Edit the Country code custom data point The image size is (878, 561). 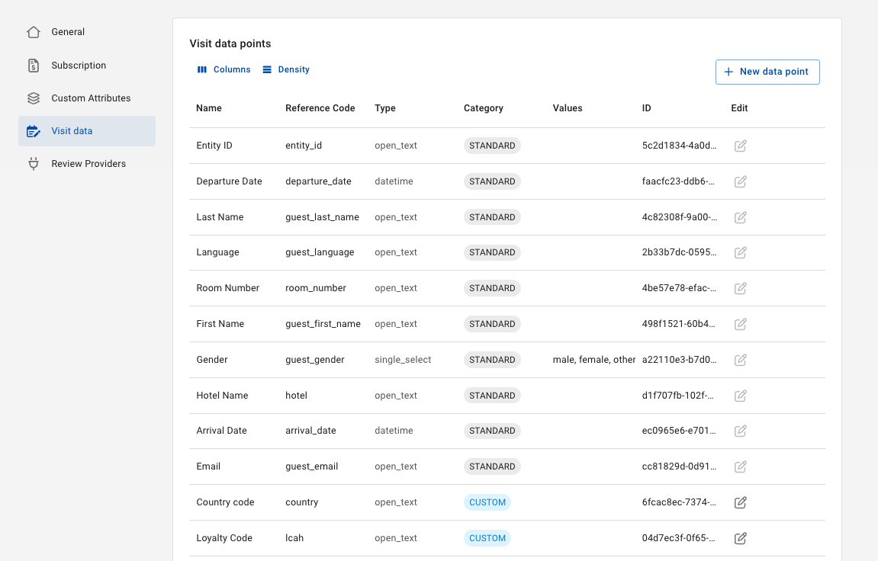pyautogui.click(x=740, y=502)
